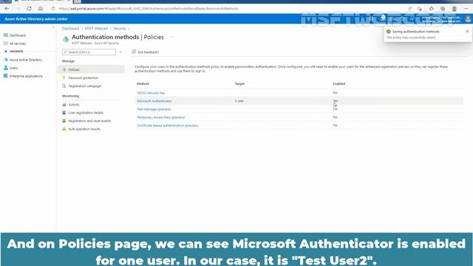Open the portal account avatar
Image resolution: width=473 pixels, height=266 pixels.
click(468, 19)
